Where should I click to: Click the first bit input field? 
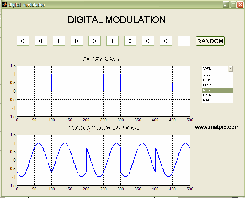pos(23,41)
